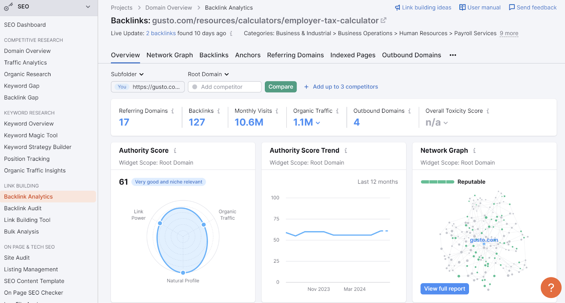Click info icon next to Live Update

pyautogui.click(x=231, y=33)
